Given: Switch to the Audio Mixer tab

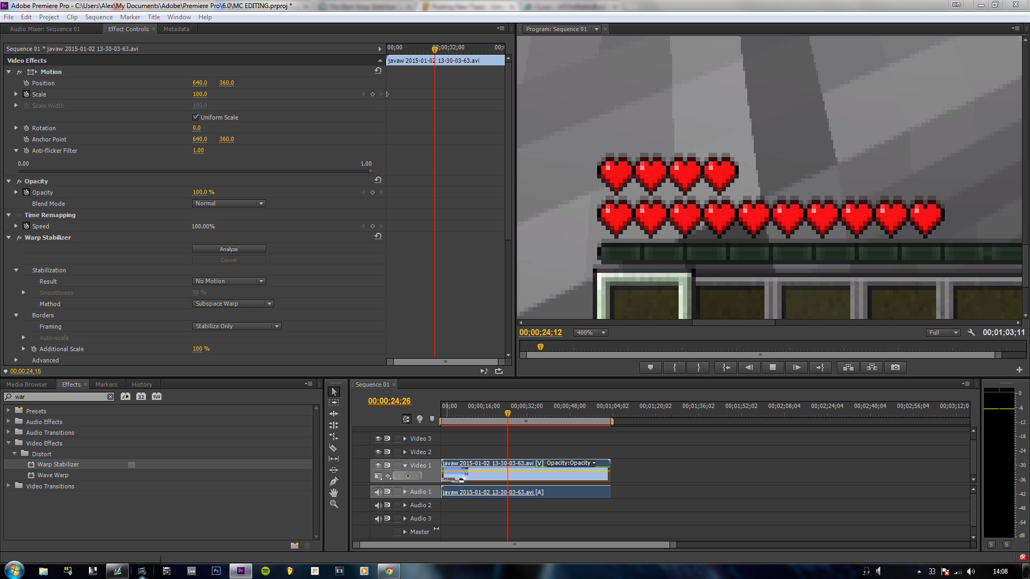Looking at the screenshot, I should 45,29.
